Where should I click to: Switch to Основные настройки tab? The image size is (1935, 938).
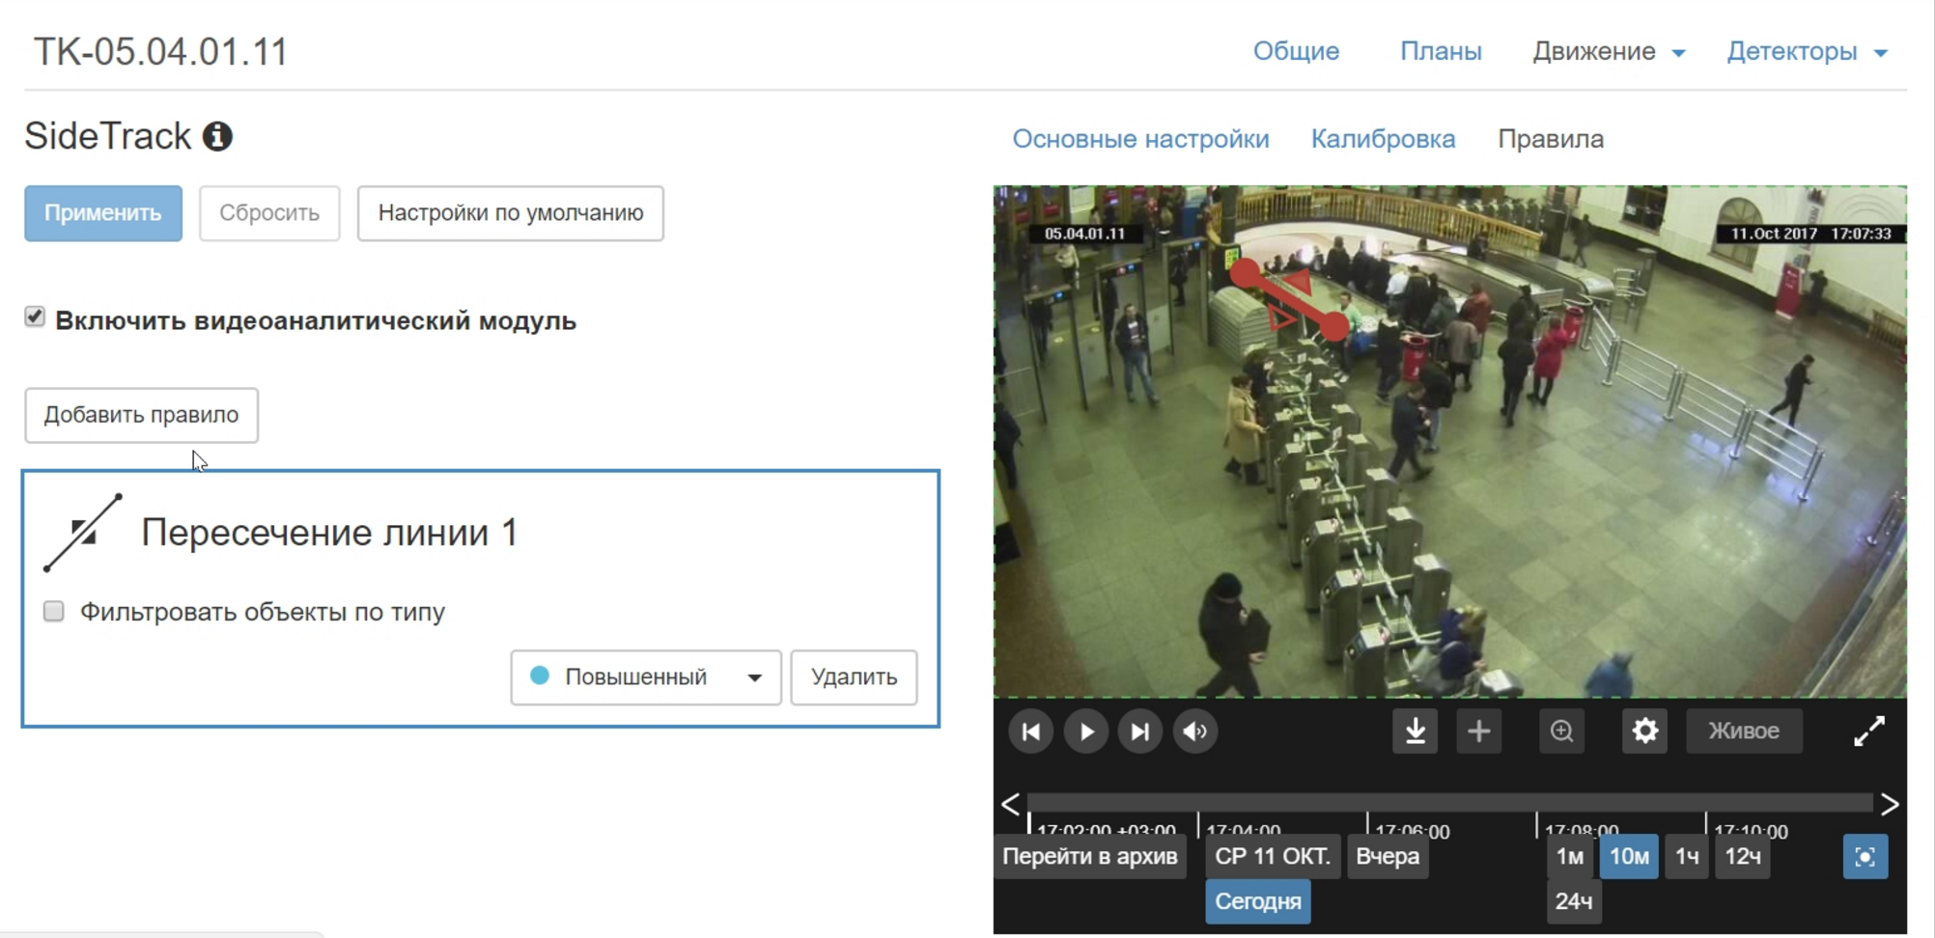tap(1140, 139)
